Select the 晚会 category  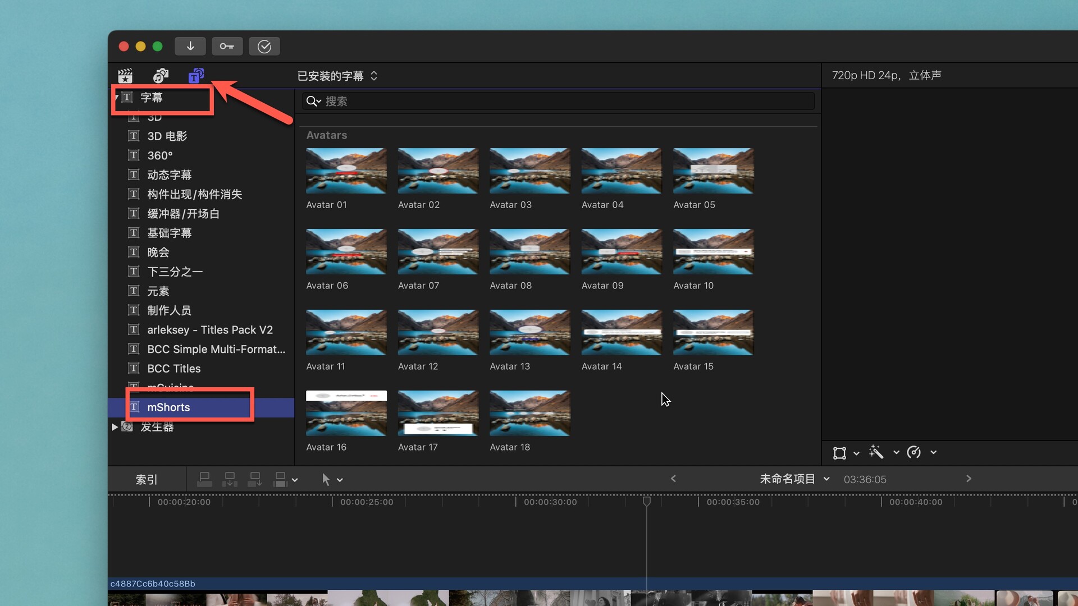tap(202, 252)
